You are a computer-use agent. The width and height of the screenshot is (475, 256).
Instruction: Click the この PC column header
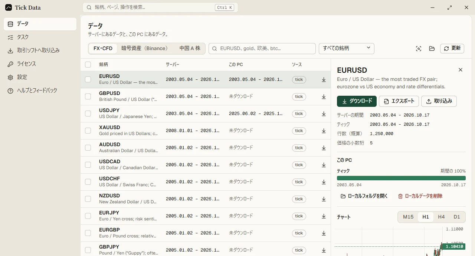(x=236, y=65)
